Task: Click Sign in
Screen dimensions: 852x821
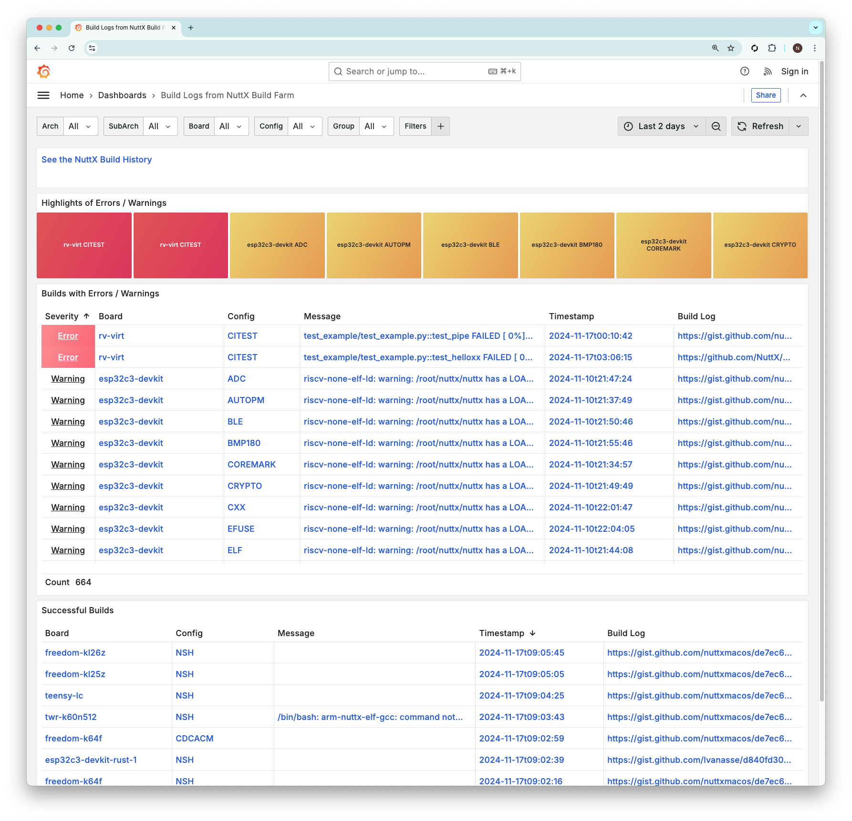Action: point(795,71)
